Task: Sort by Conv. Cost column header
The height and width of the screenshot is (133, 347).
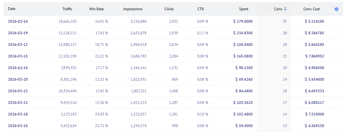Action: coord(311,9)
